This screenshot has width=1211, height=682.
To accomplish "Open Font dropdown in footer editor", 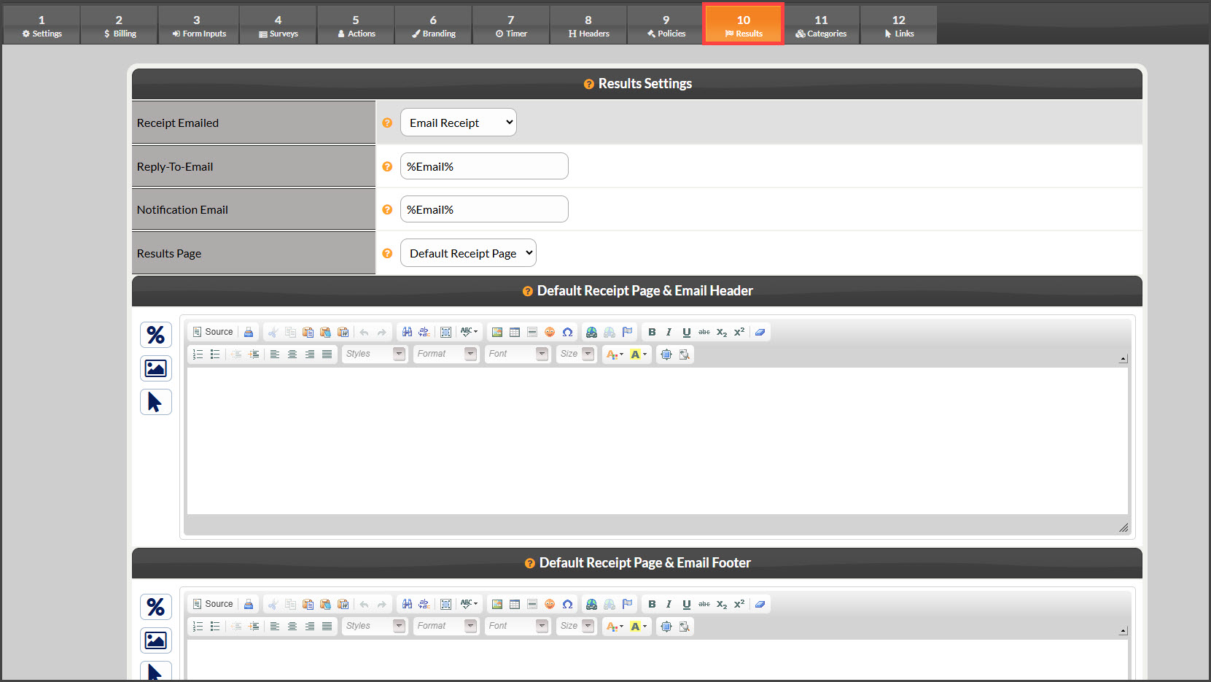I will coord(518,626).
